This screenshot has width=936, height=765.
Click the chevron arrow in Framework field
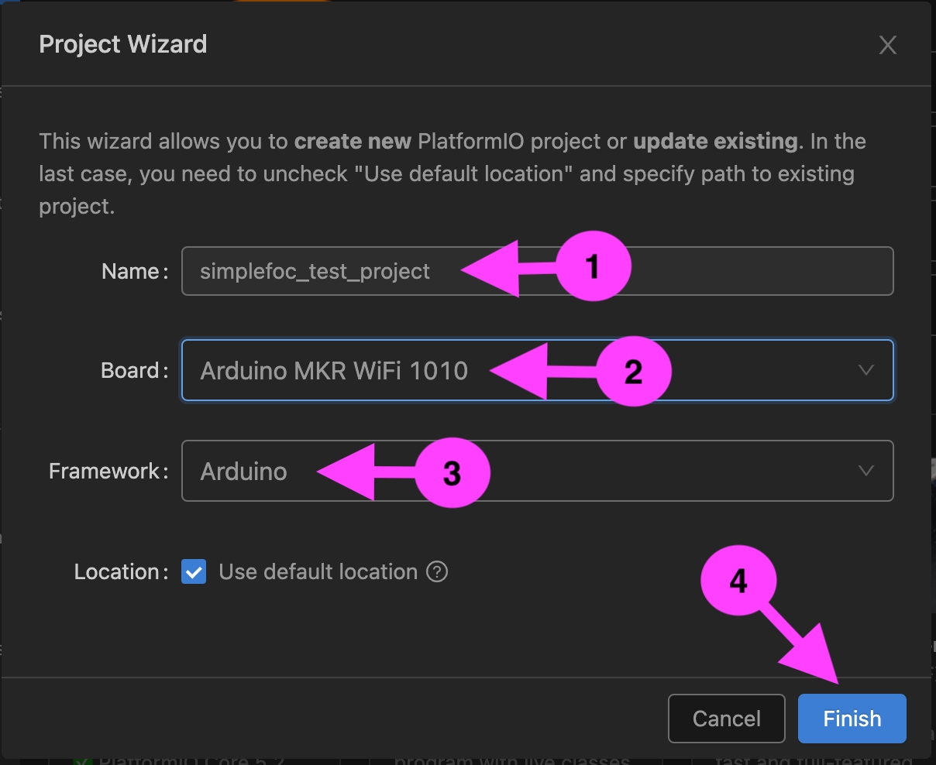[x=866, y=471]
